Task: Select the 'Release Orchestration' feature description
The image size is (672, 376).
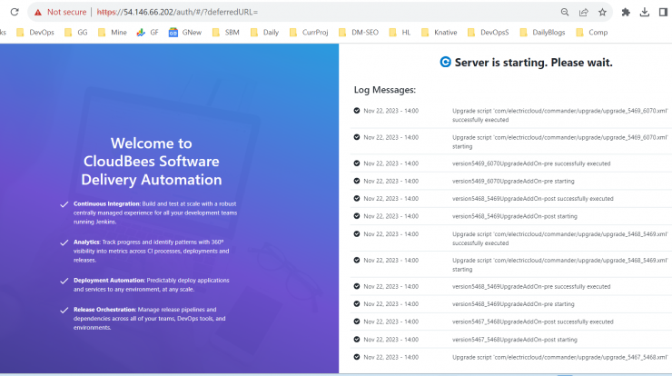Action: (150, 319)
